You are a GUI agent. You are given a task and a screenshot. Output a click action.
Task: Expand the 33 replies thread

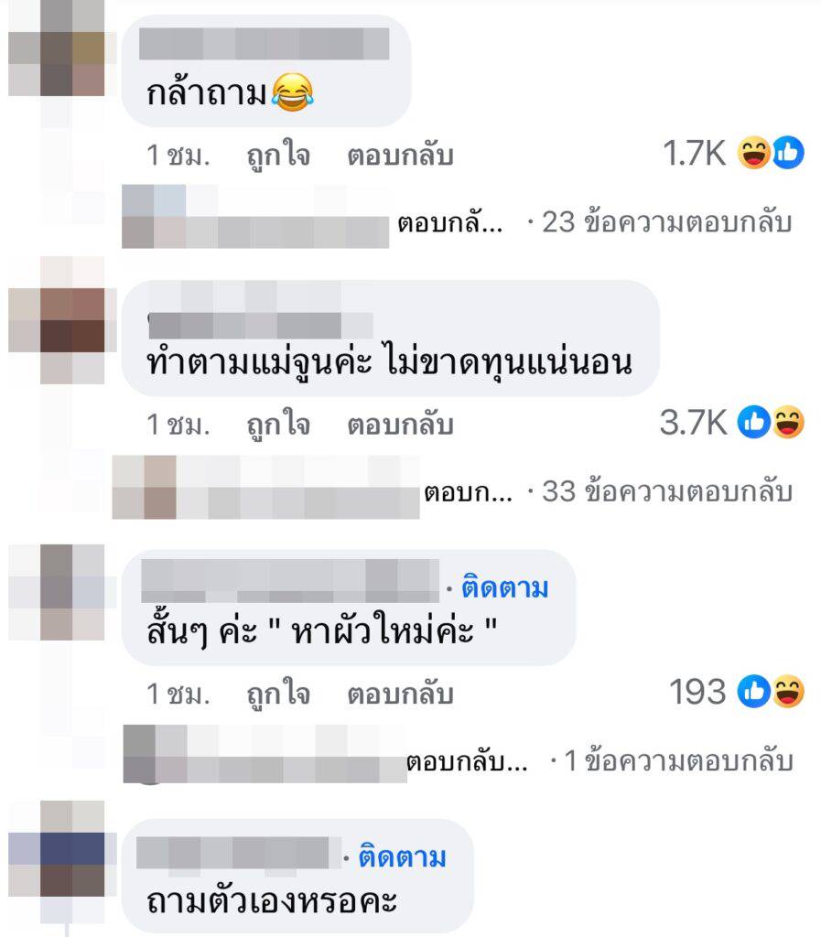click(667, 491)
